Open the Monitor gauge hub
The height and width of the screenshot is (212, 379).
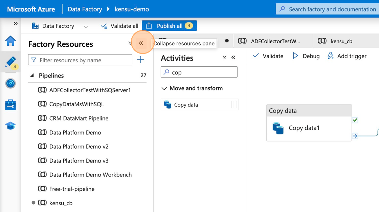pos(10,83)
